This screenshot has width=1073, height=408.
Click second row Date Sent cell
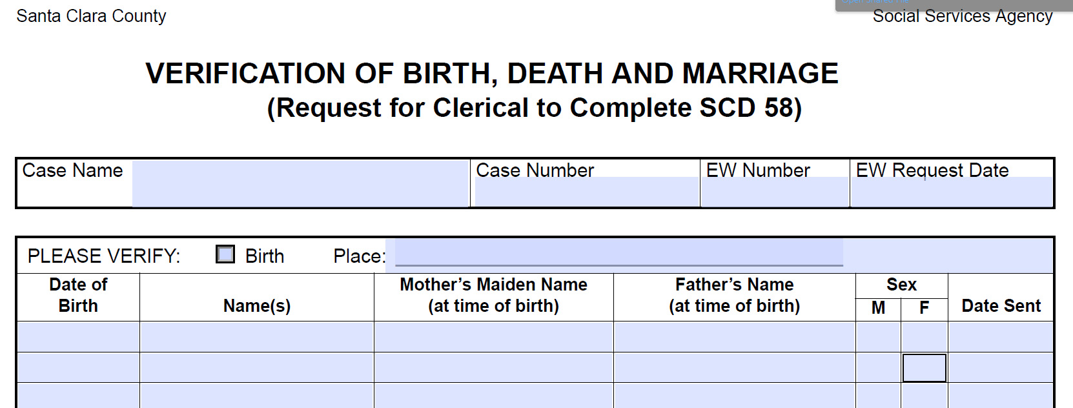pos(1001,367)
